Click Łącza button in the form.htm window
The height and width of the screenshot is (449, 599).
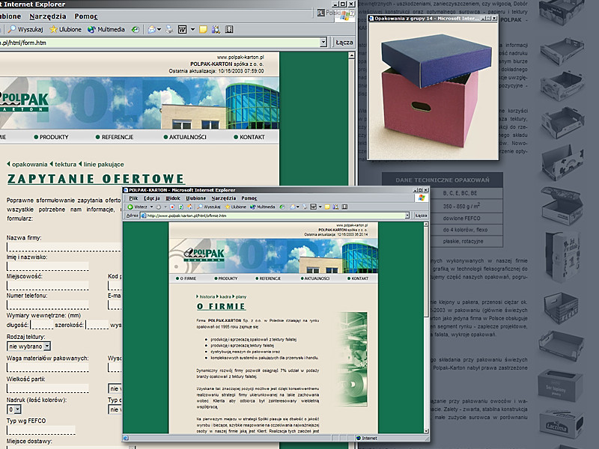pos(344,43)
